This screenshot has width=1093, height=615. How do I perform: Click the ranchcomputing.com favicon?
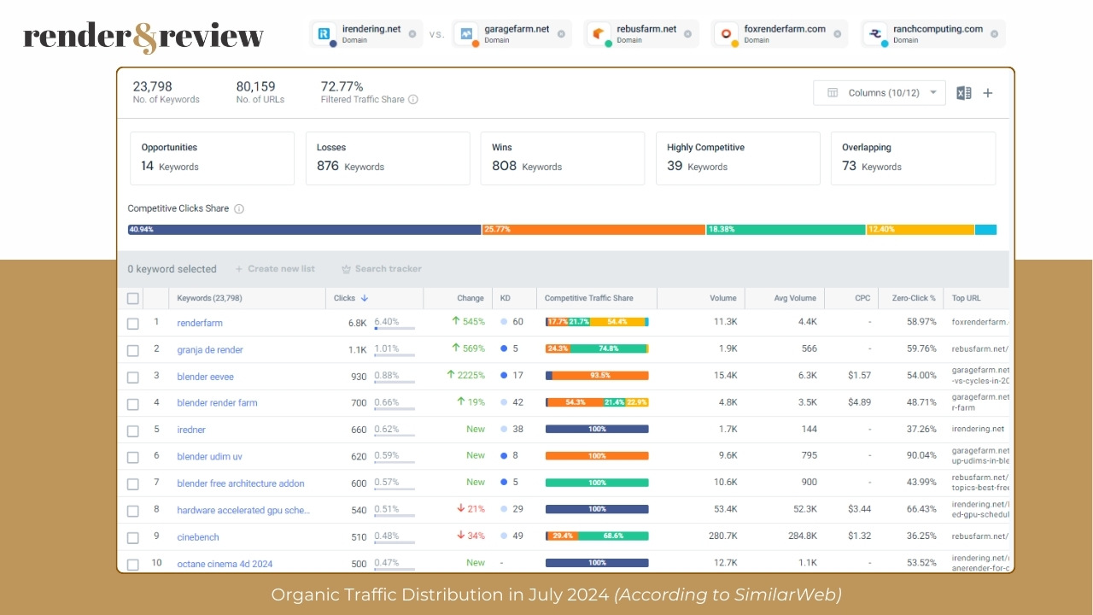(x=876, y=34)
